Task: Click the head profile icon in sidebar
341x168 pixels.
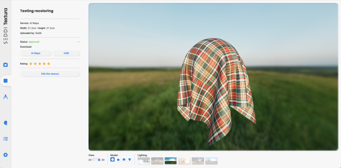Action: (5, 123)
